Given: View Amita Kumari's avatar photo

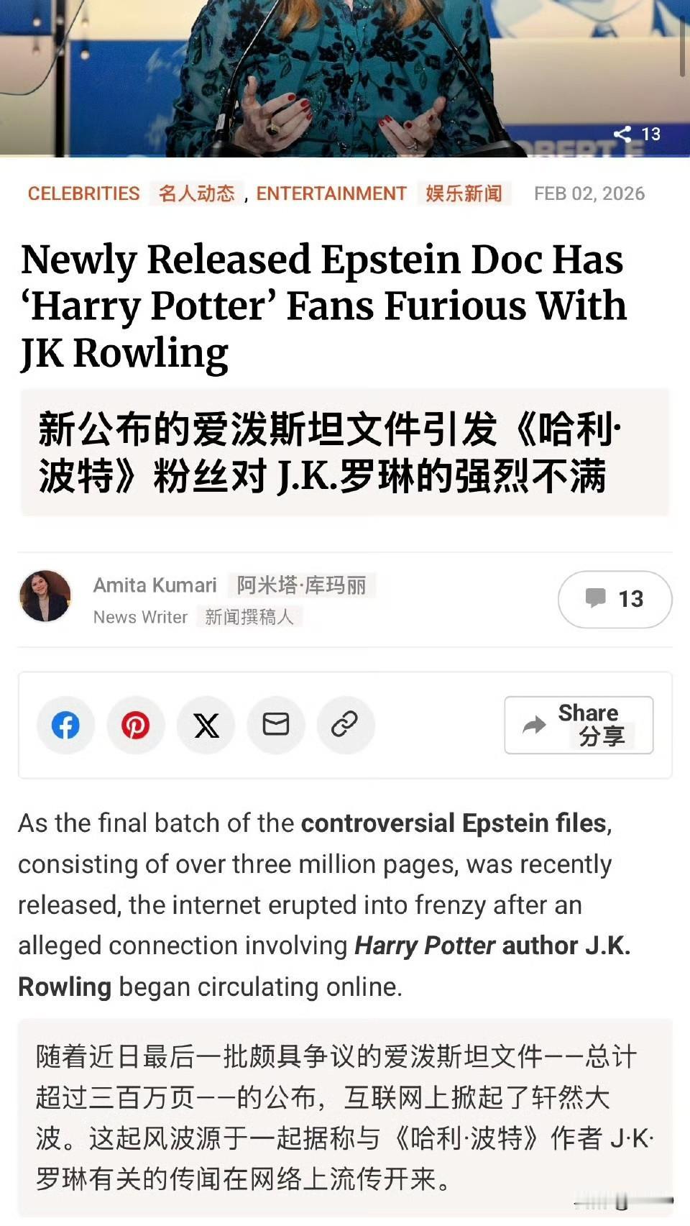Looking at the screenshot, I should click(45, 596).
